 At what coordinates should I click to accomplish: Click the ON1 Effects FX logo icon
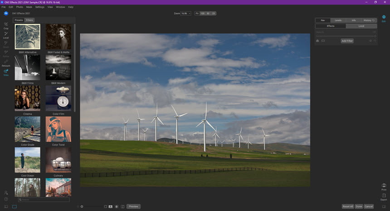(6, 14)
